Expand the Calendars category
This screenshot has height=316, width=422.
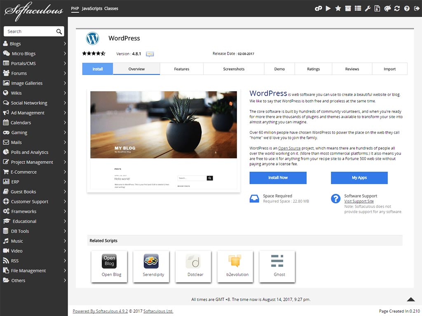point(34,122)
